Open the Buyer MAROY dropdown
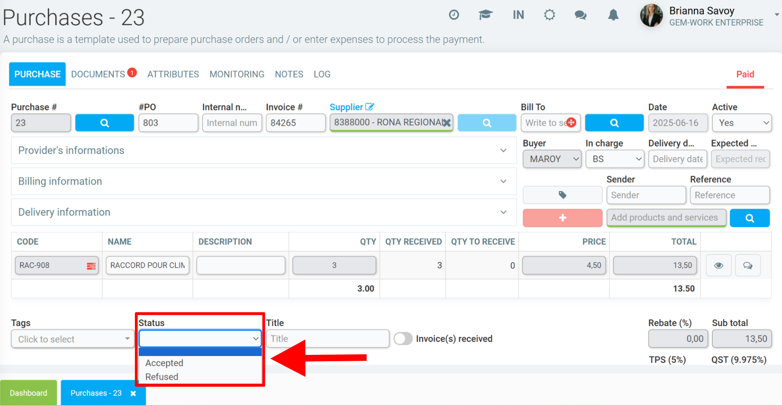The width and height of the screenshot is (782, 406). click(x=552, y=159)
